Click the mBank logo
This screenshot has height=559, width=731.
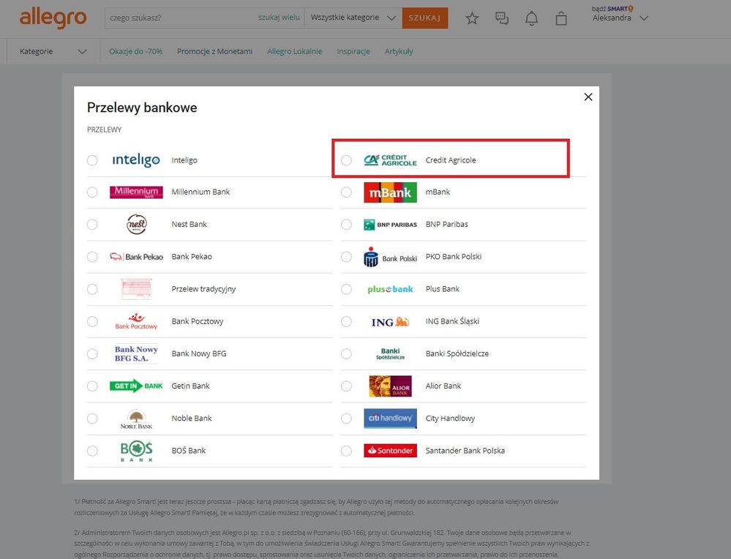pyautogui.click(x=390, y=192)
